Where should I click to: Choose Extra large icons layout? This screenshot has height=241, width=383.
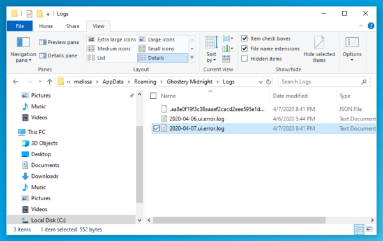point(112,40)
